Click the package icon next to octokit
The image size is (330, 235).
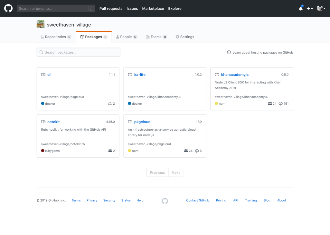43,122
